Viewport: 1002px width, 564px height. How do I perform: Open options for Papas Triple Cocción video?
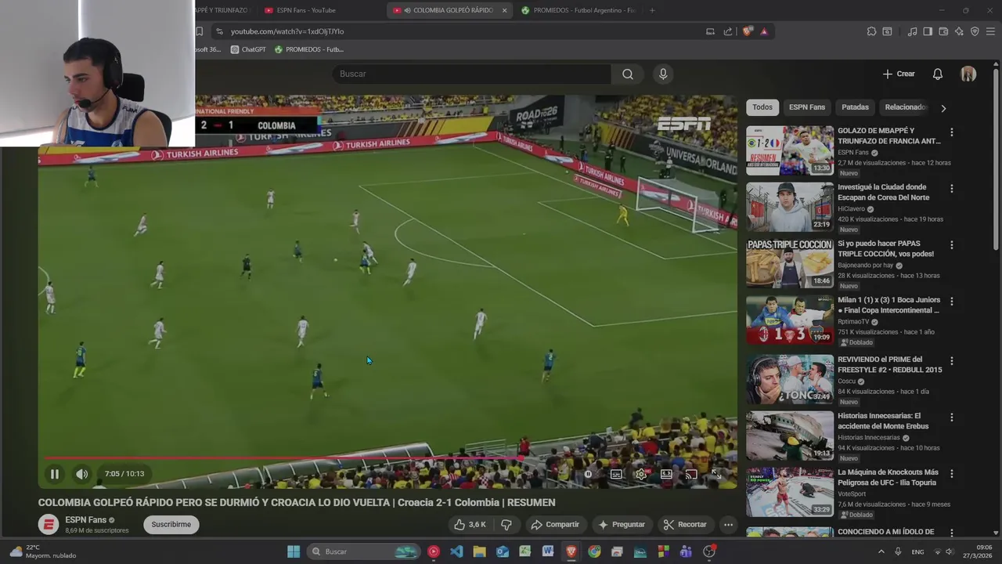coord(952,245)
